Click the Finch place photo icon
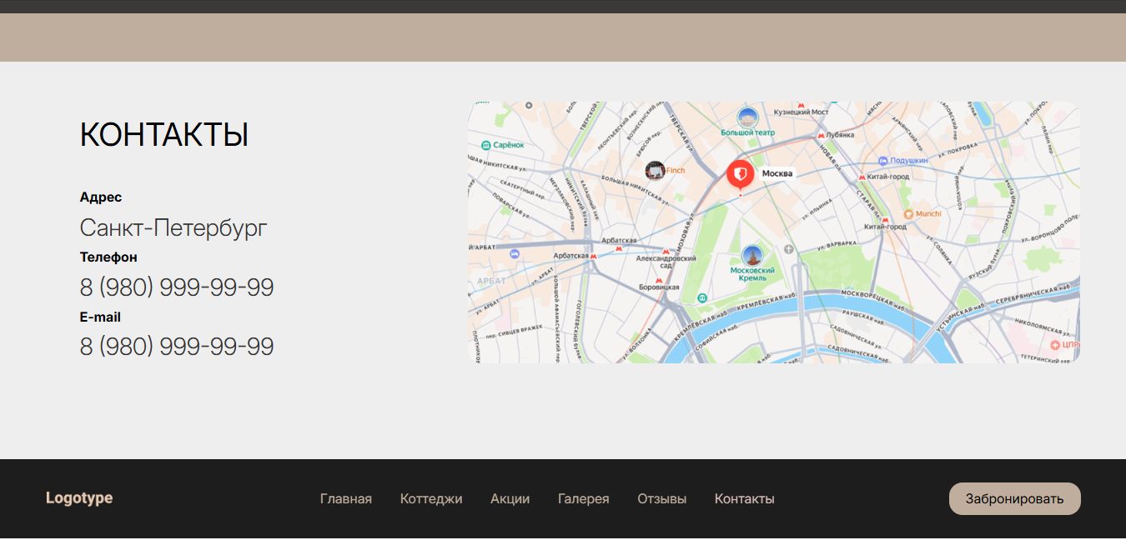The width and height of the screenshot is (1126, 540). [x=656, y=171]
